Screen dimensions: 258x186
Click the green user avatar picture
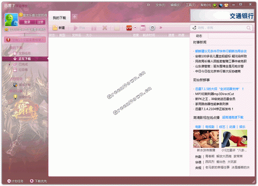tap(11, 20)
